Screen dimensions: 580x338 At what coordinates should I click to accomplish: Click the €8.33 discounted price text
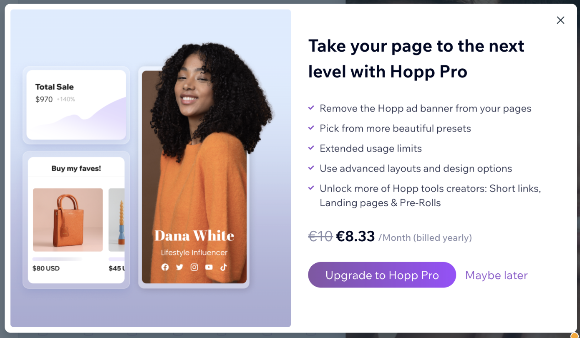pos(356,236)
